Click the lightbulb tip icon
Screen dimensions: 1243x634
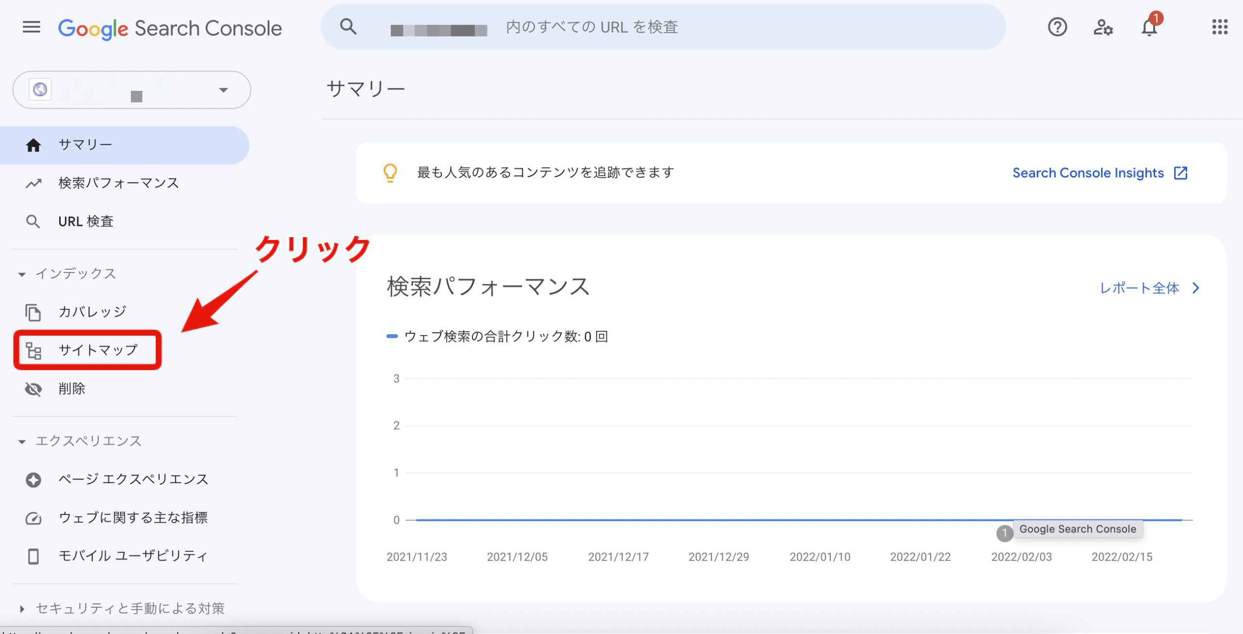click(390, 173)
